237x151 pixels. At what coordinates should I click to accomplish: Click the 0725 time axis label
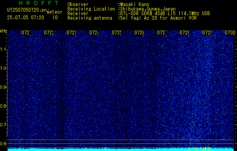coord(116,33)
